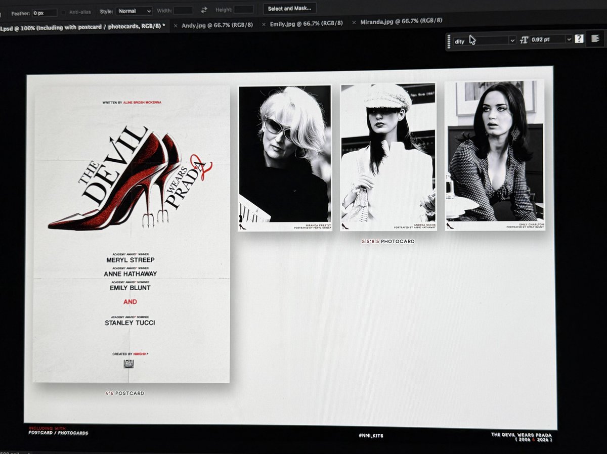The width and height of the screenshot is (607, 454).
Task: Open the Style dropdown set to Normal
Action: [x=134, y=11]
